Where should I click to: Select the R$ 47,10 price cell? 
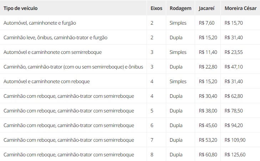(x=234, y=67)
